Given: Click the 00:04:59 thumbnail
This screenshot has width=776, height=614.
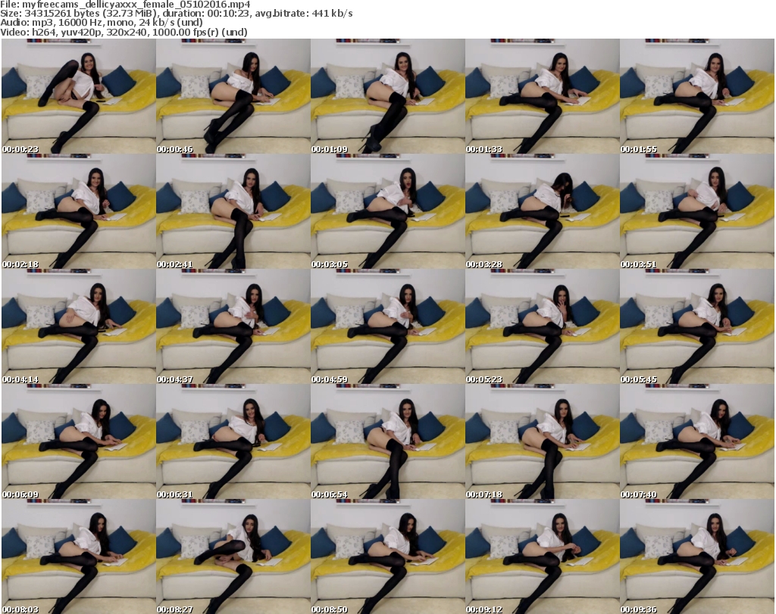Looking at the screenshot, I should point(387,327).
